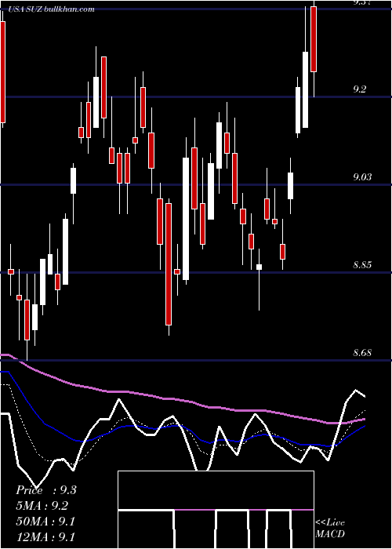Screen dimensions: 392x549
Task: Click the '<<Live MACD' label
Action: [330, 528]
